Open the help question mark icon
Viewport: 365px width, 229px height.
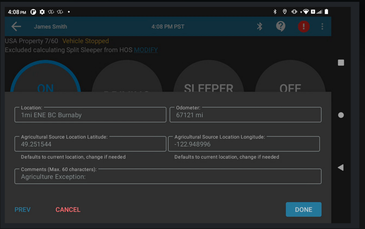[x=280, y=27]
